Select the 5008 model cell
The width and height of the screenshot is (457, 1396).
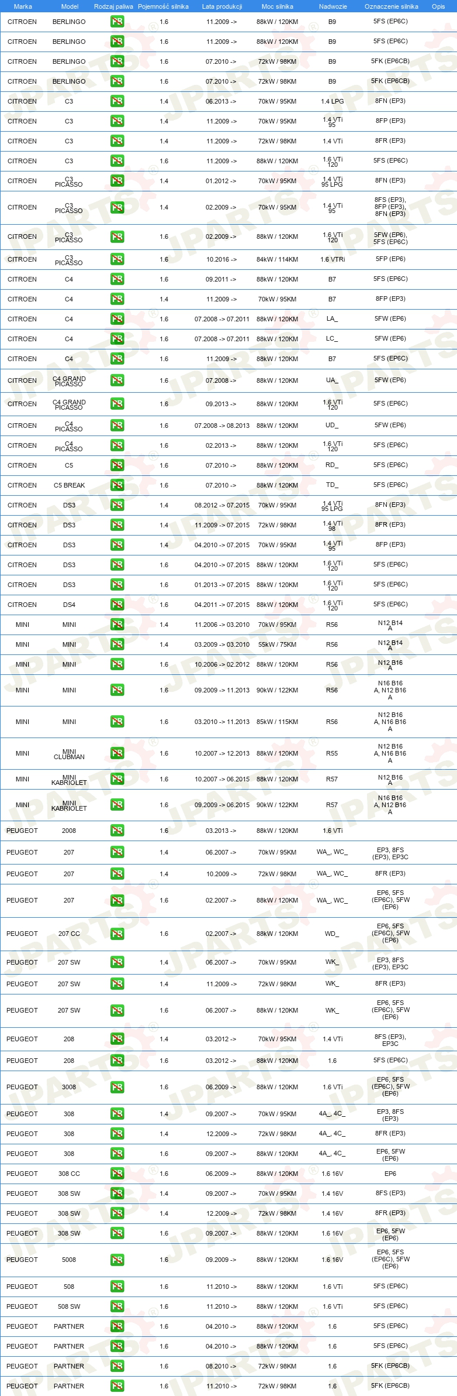click(69, 1260)
